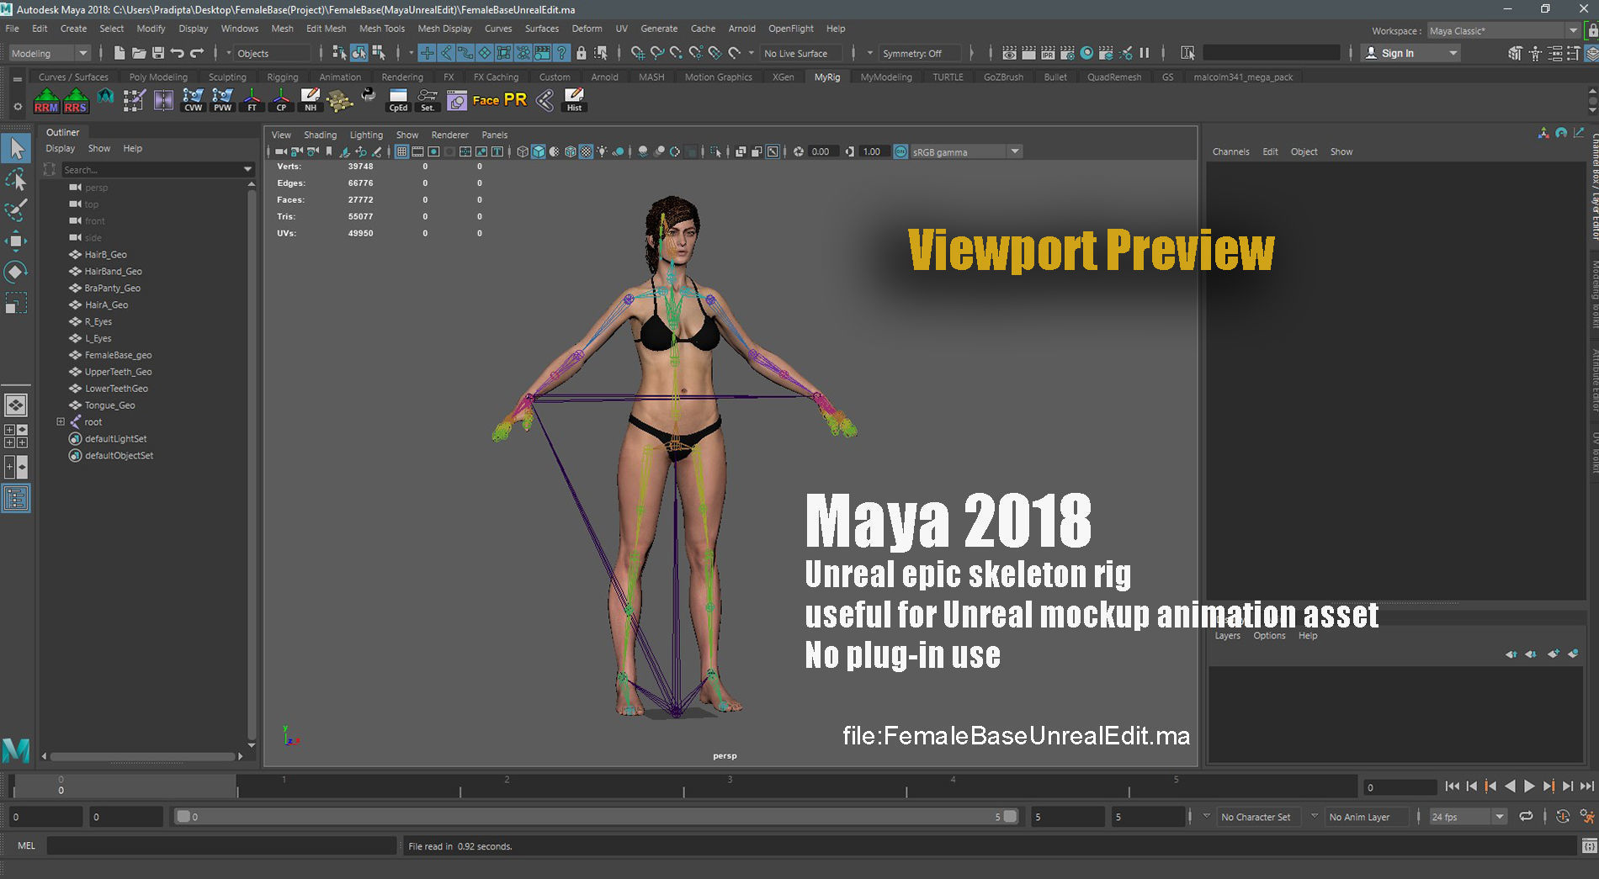Toggle grid display in viewport toolbar

402,152
